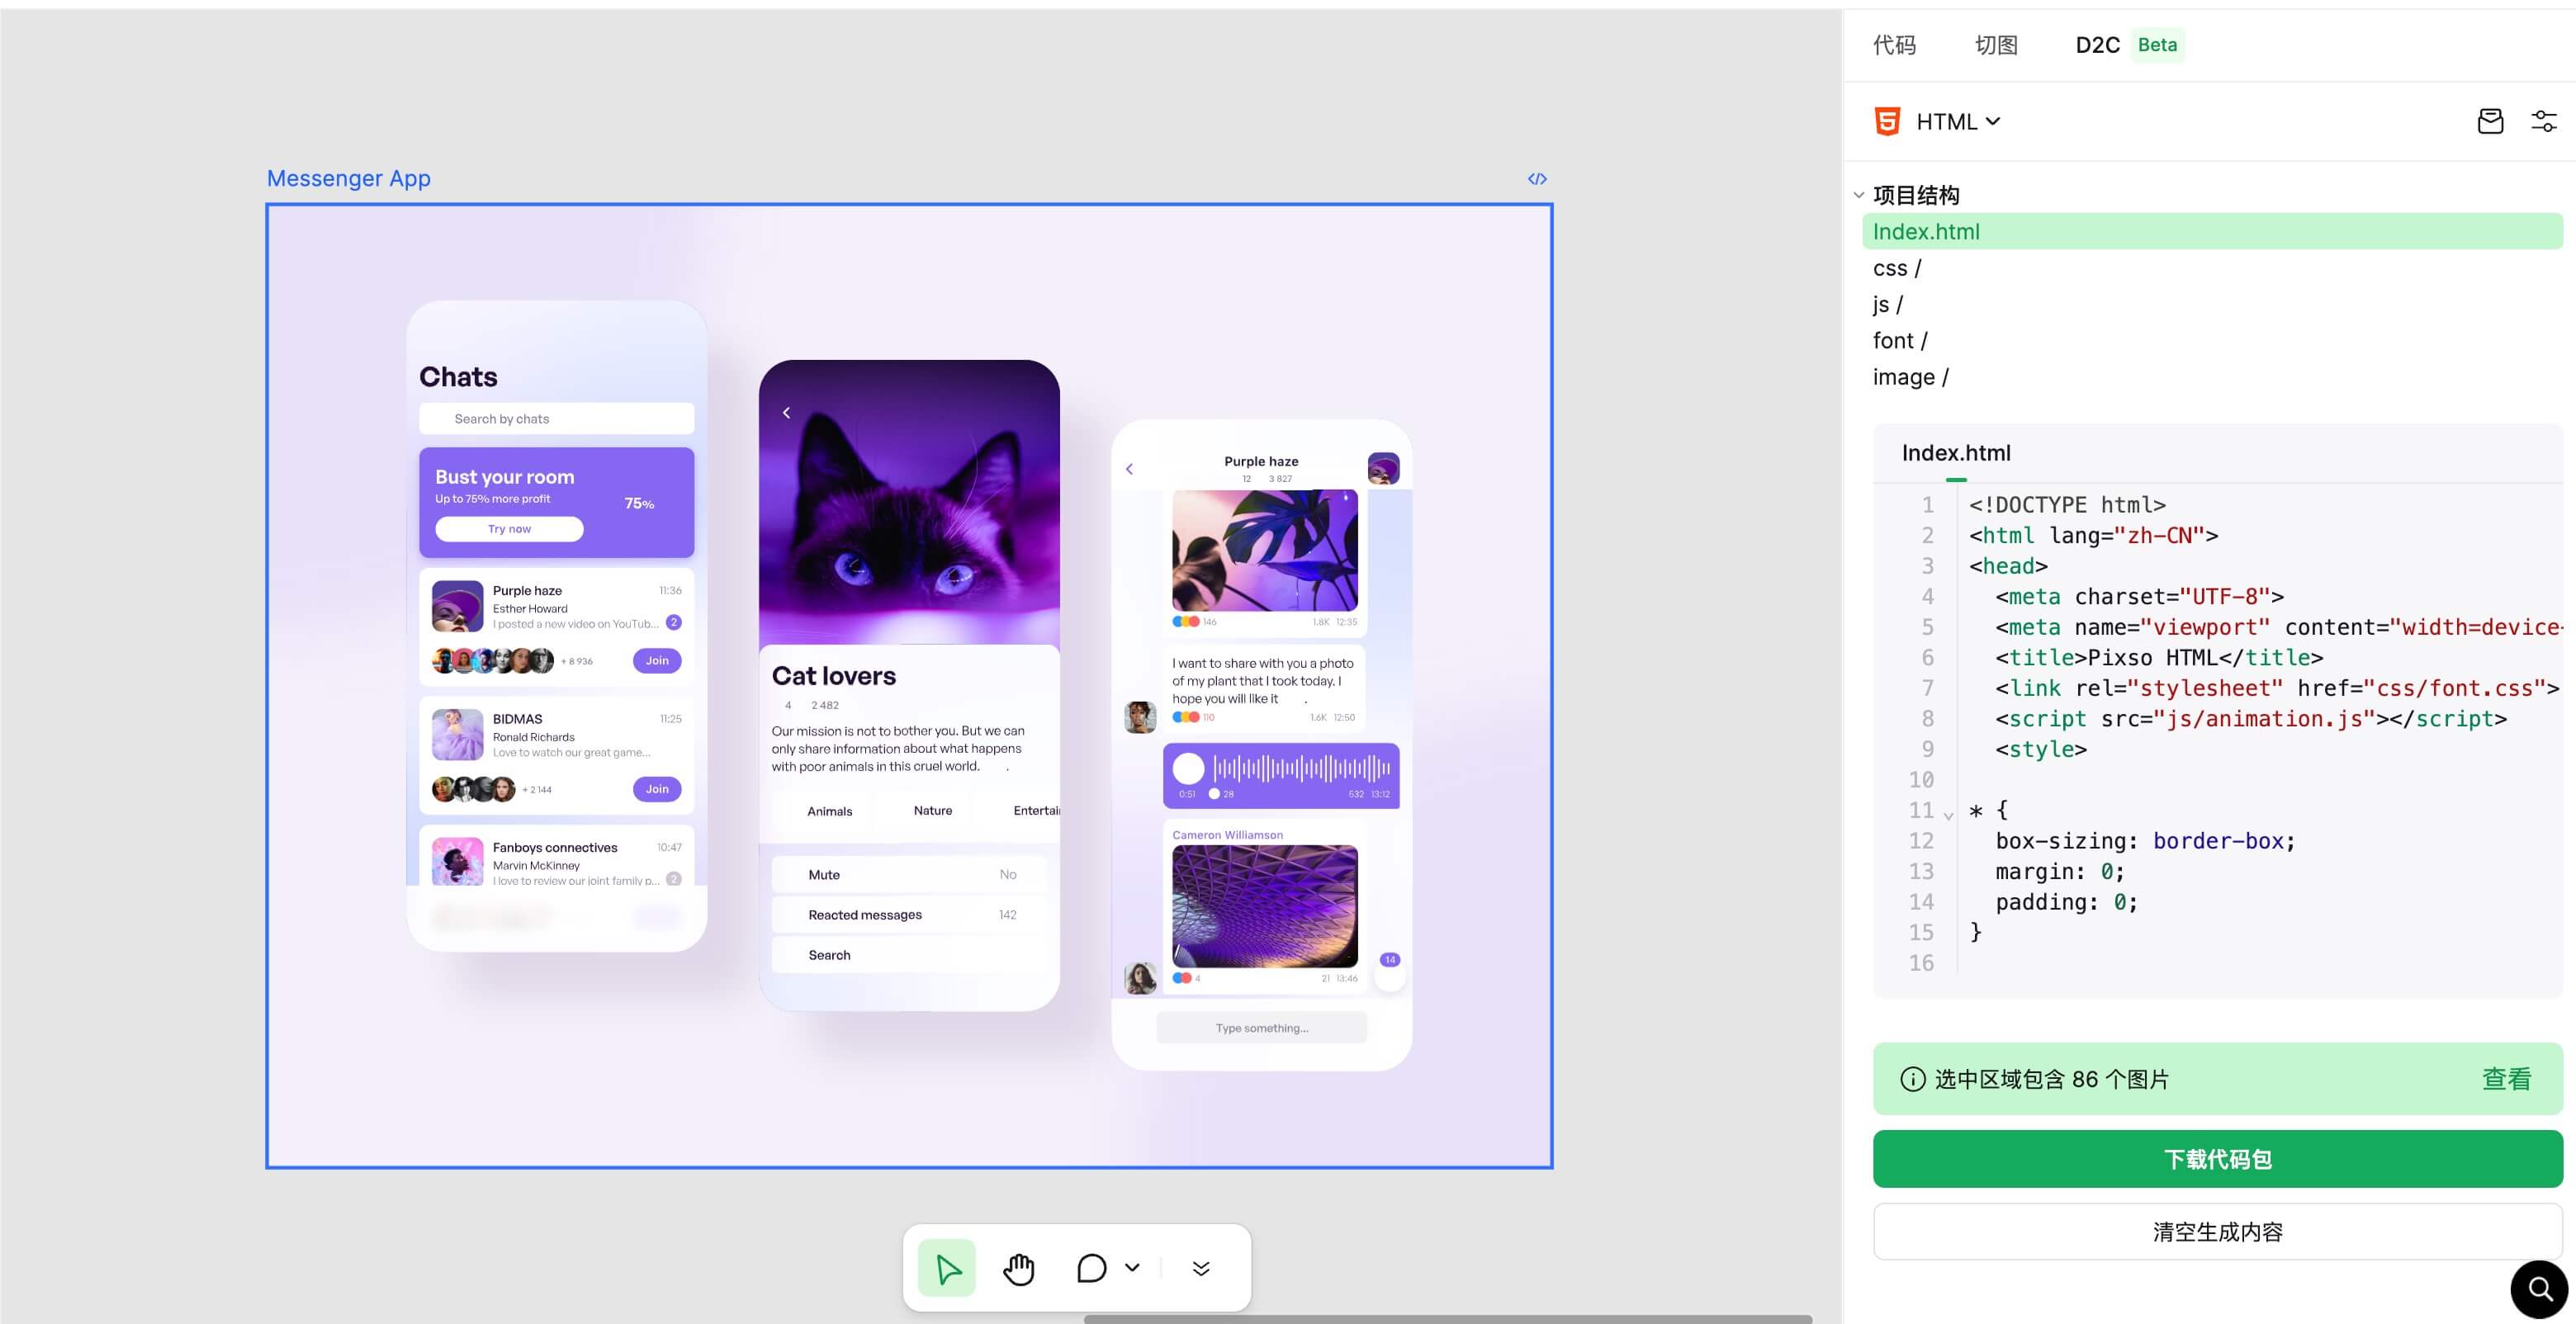
Task: Click the horizontal canvas scrollbar
Action: [1447, 1319]
